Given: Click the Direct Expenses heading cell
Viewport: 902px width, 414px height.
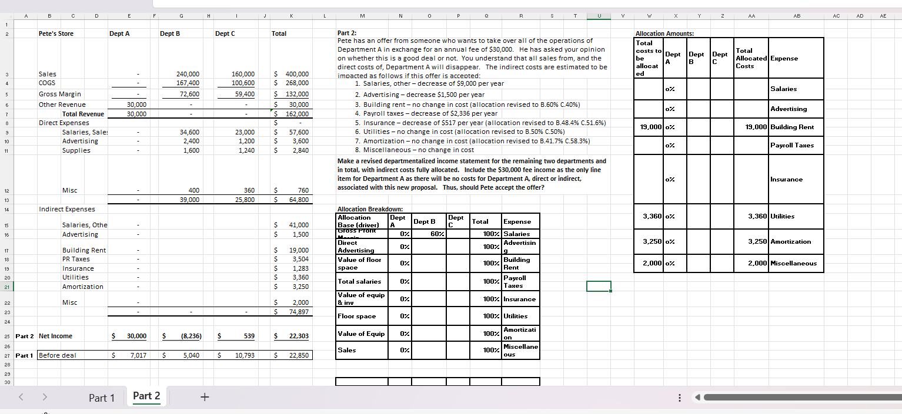Looking at the screenshot, I should 64,123.
